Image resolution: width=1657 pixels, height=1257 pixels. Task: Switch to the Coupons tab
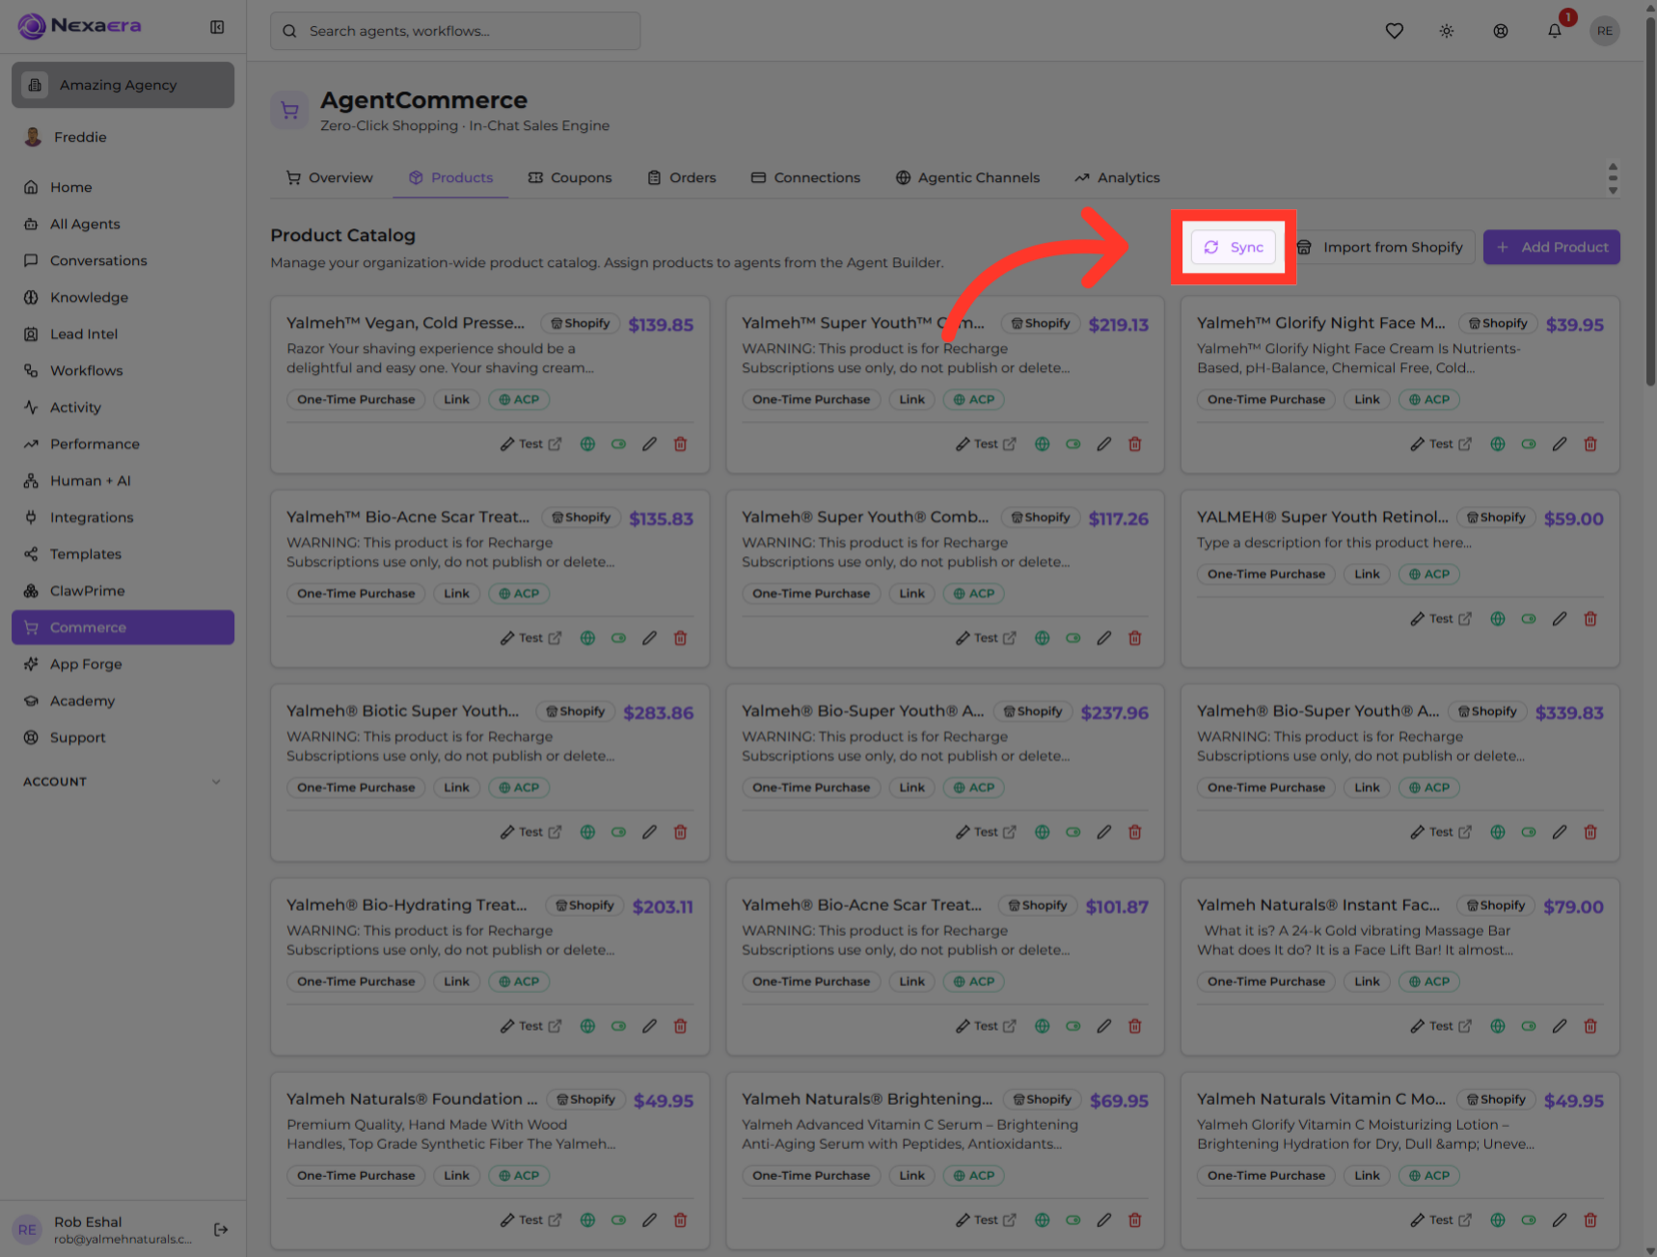tap(570, 177)
